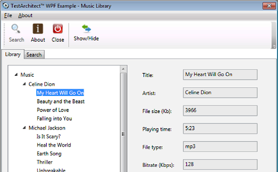The height and width of the screenshot is (172, 278).
Task: Click the tree scrollbar thumb
Action: [x=123, y=123]
